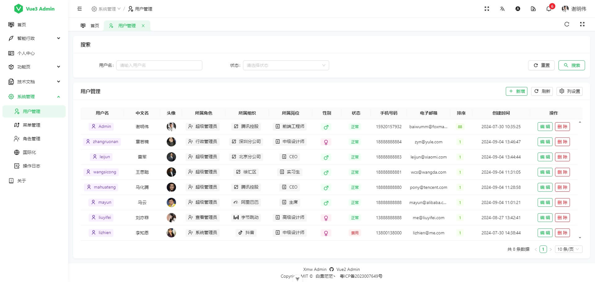Maximize the content area tab icon
Screen dimensions: 595x282
pyautogui.click(x=582, y=24)
